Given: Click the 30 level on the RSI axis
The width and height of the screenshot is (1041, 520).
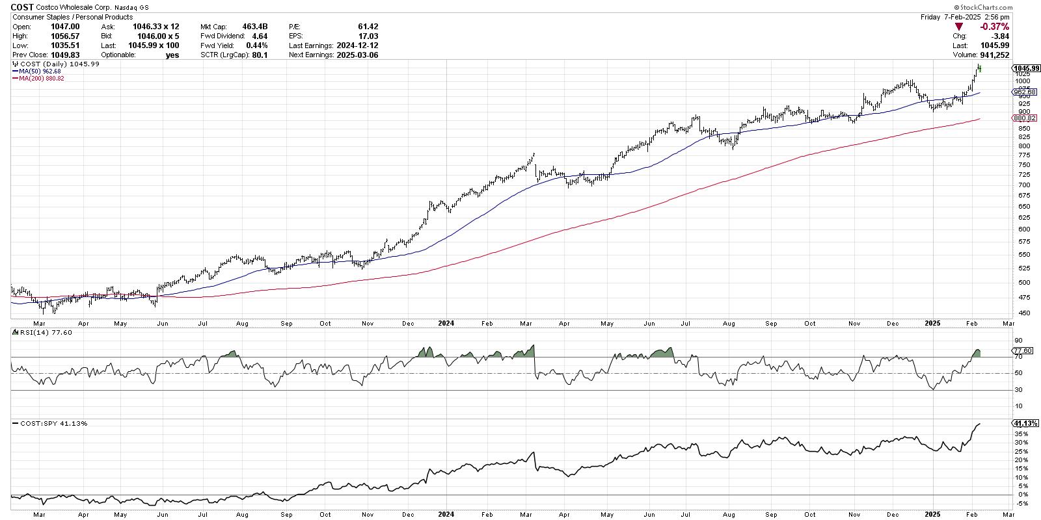Looking at the screenshot, I should click(1018, 390).
